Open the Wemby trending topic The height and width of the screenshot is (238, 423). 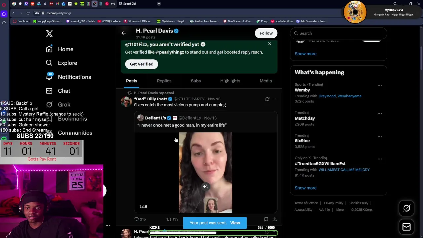[x=302, y=90]
